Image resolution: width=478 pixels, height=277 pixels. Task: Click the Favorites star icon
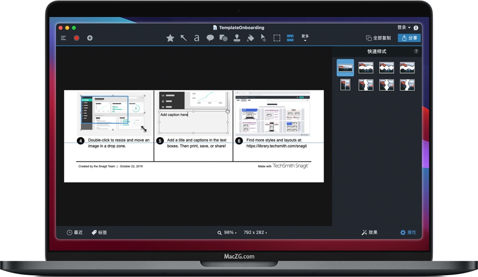171,38
